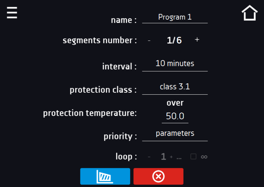Open the priority parameters dropdown

pos(175,134)
